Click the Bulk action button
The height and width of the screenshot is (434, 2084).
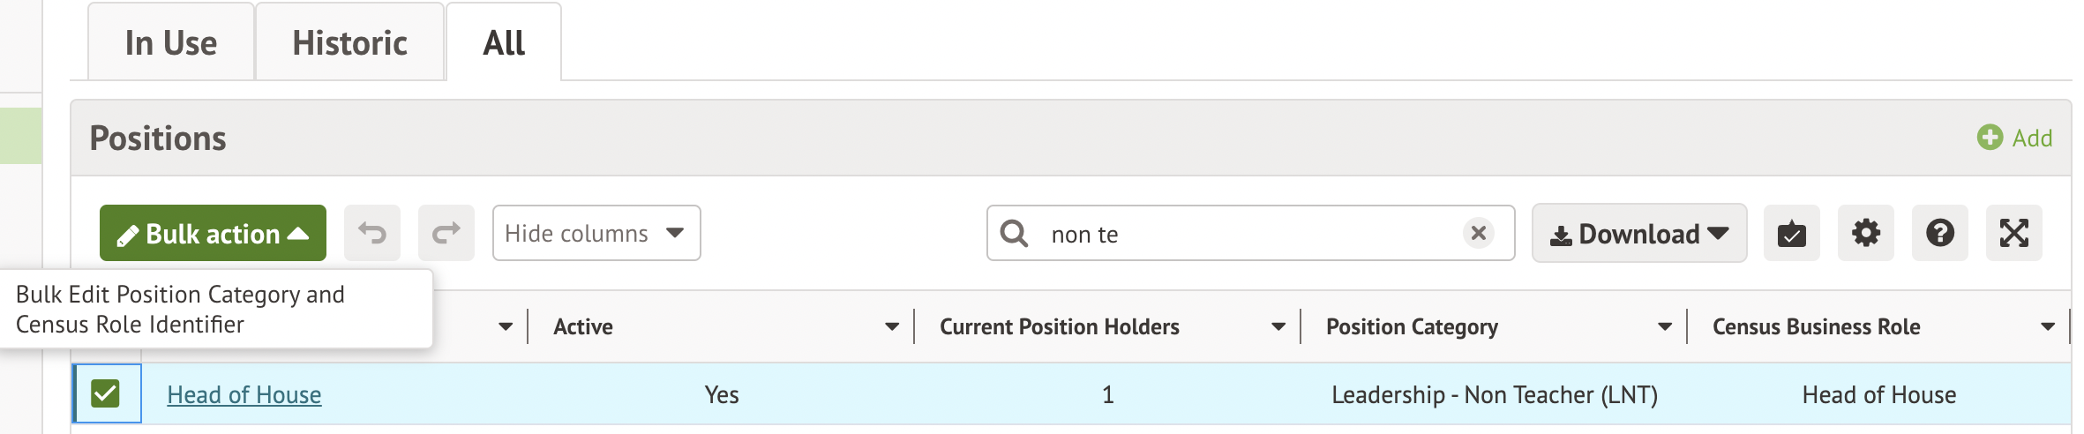[213, 233]
